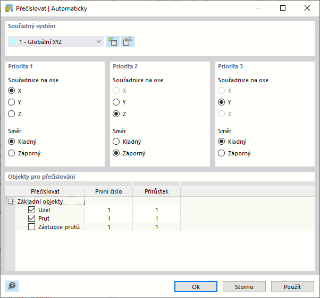
Task: Click the První číslo cell for Uzel
Action: coord(108,210)
